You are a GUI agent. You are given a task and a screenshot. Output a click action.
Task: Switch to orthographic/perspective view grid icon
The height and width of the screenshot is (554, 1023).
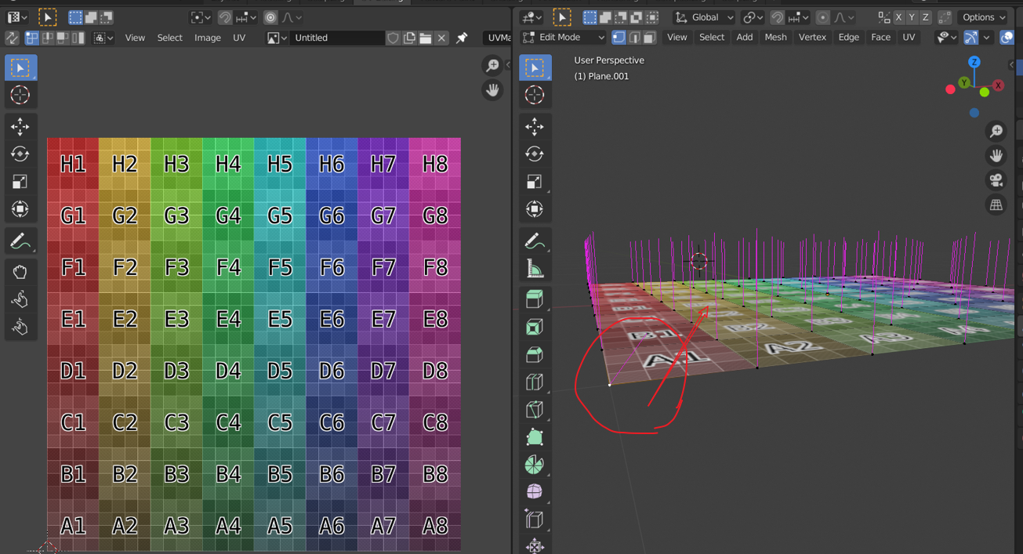pyautogui.click(x=996, y=205)
